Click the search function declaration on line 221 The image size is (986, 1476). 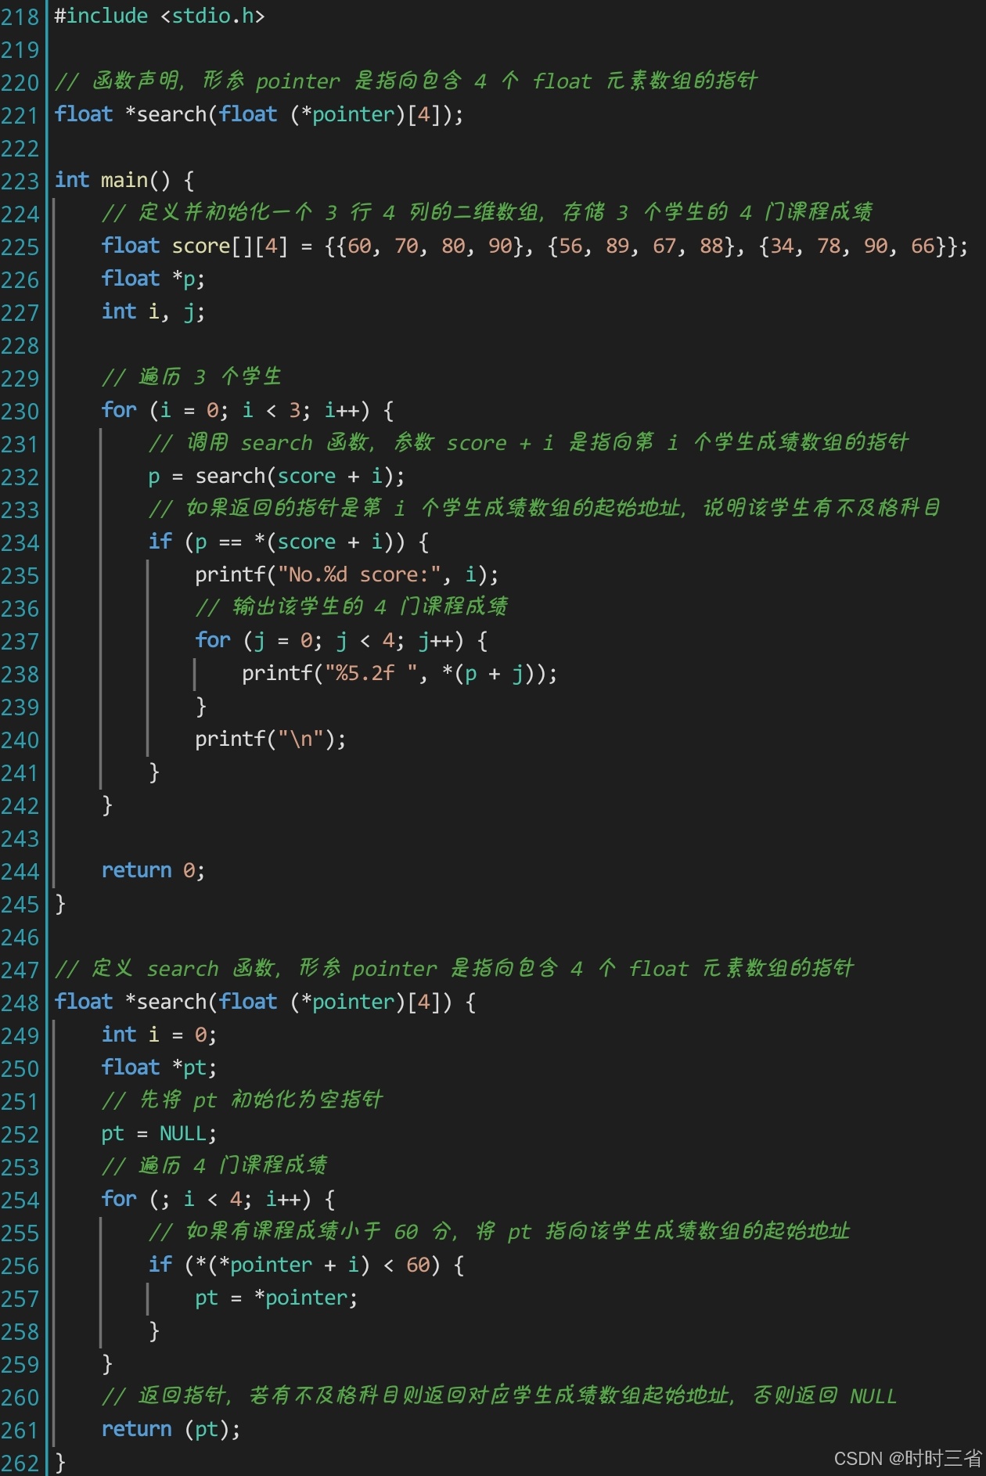point(259,115)
